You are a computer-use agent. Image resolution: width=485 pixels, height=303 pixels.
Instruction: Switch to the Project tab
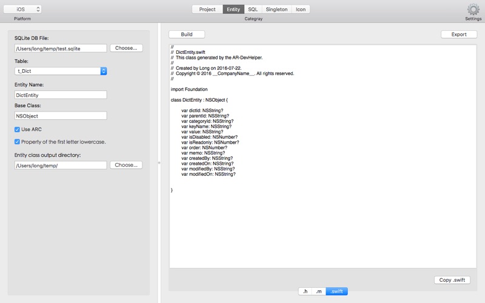coord(207,9)
